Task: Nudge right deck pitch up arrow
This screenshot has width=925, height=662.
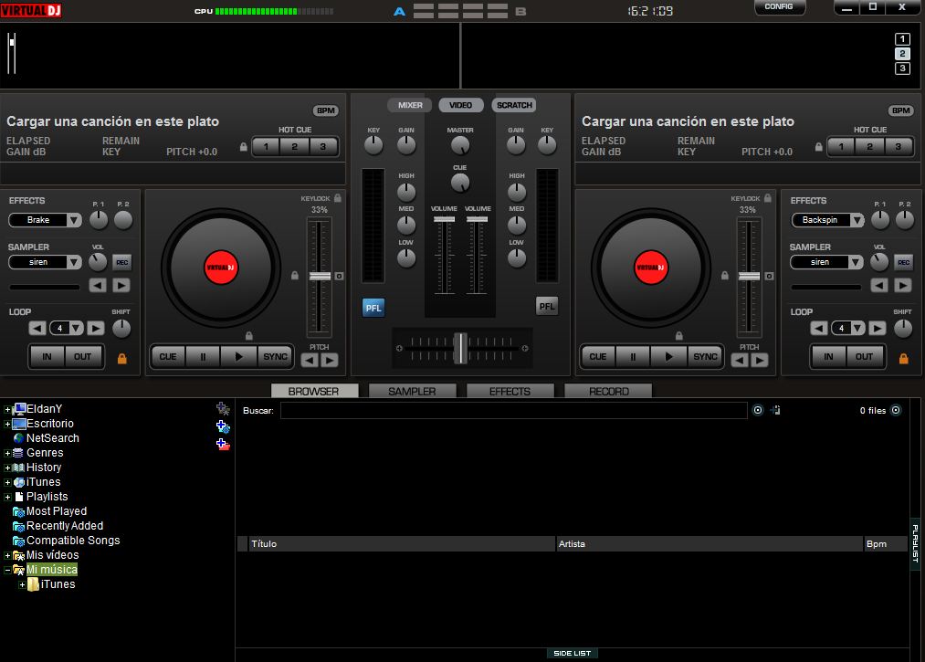Action: point(760,360)
